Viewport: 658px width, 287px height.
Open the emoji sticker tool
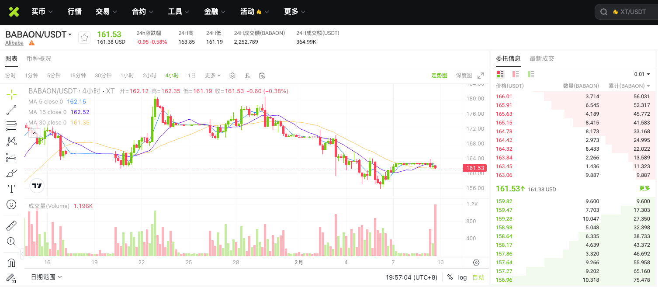point(11,204)
